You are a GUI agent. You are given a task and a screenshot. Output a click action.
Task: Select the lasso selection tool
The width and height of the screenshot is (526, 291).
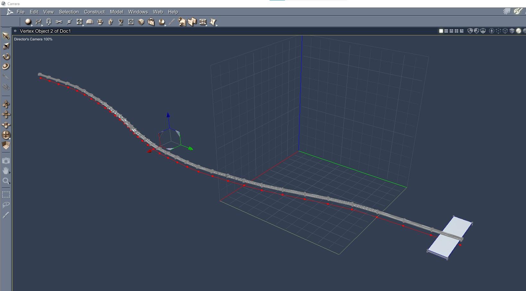pyautogui.click(x=6, y=205)
